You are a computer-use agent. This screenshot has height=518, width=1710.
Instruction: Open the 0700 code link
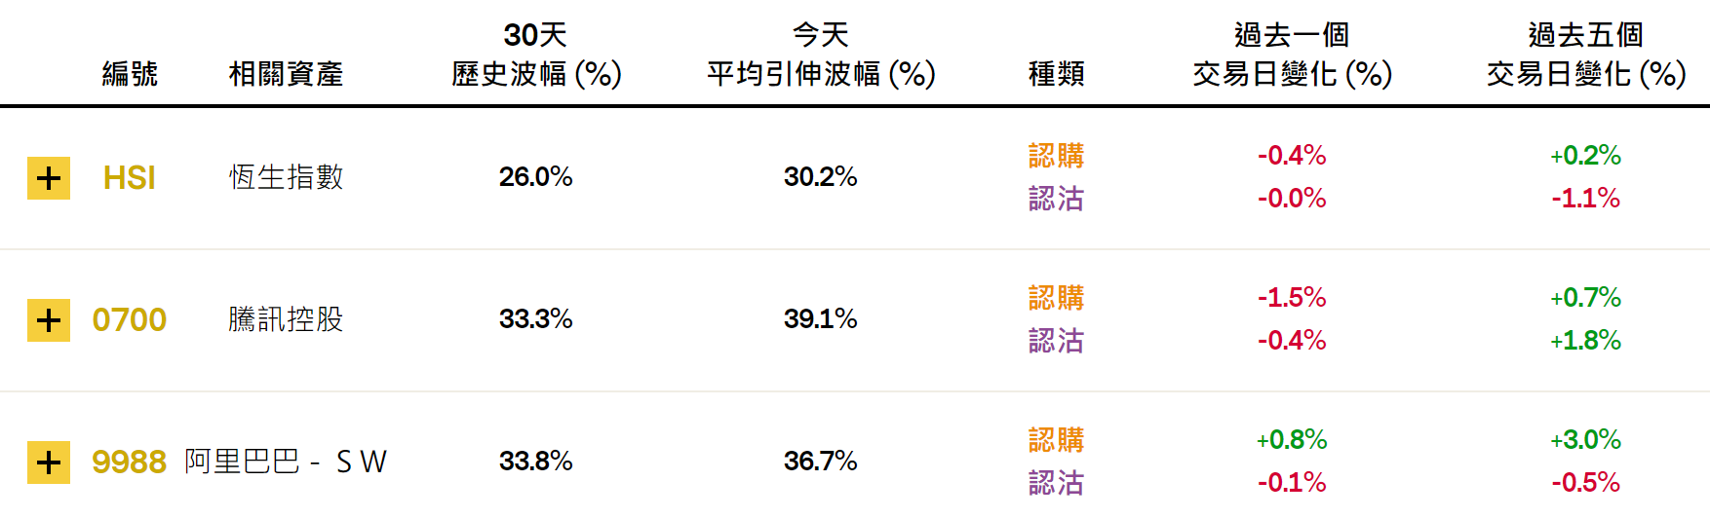[130, 320]
